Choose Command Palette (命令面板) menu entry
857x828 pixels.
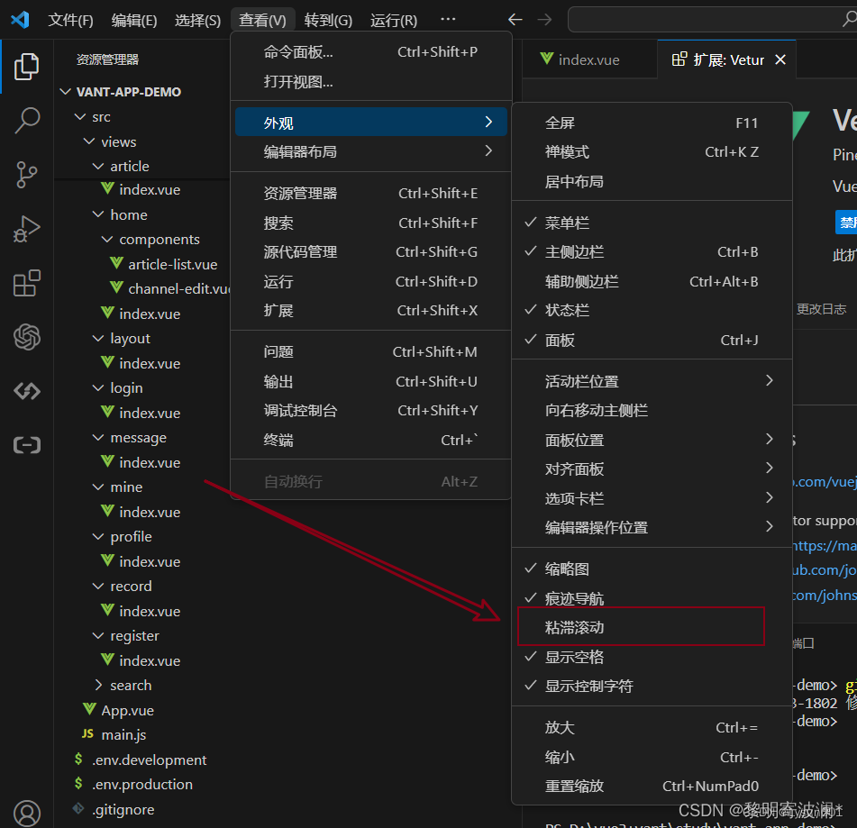pyautogui.click(x=371, y=52)
